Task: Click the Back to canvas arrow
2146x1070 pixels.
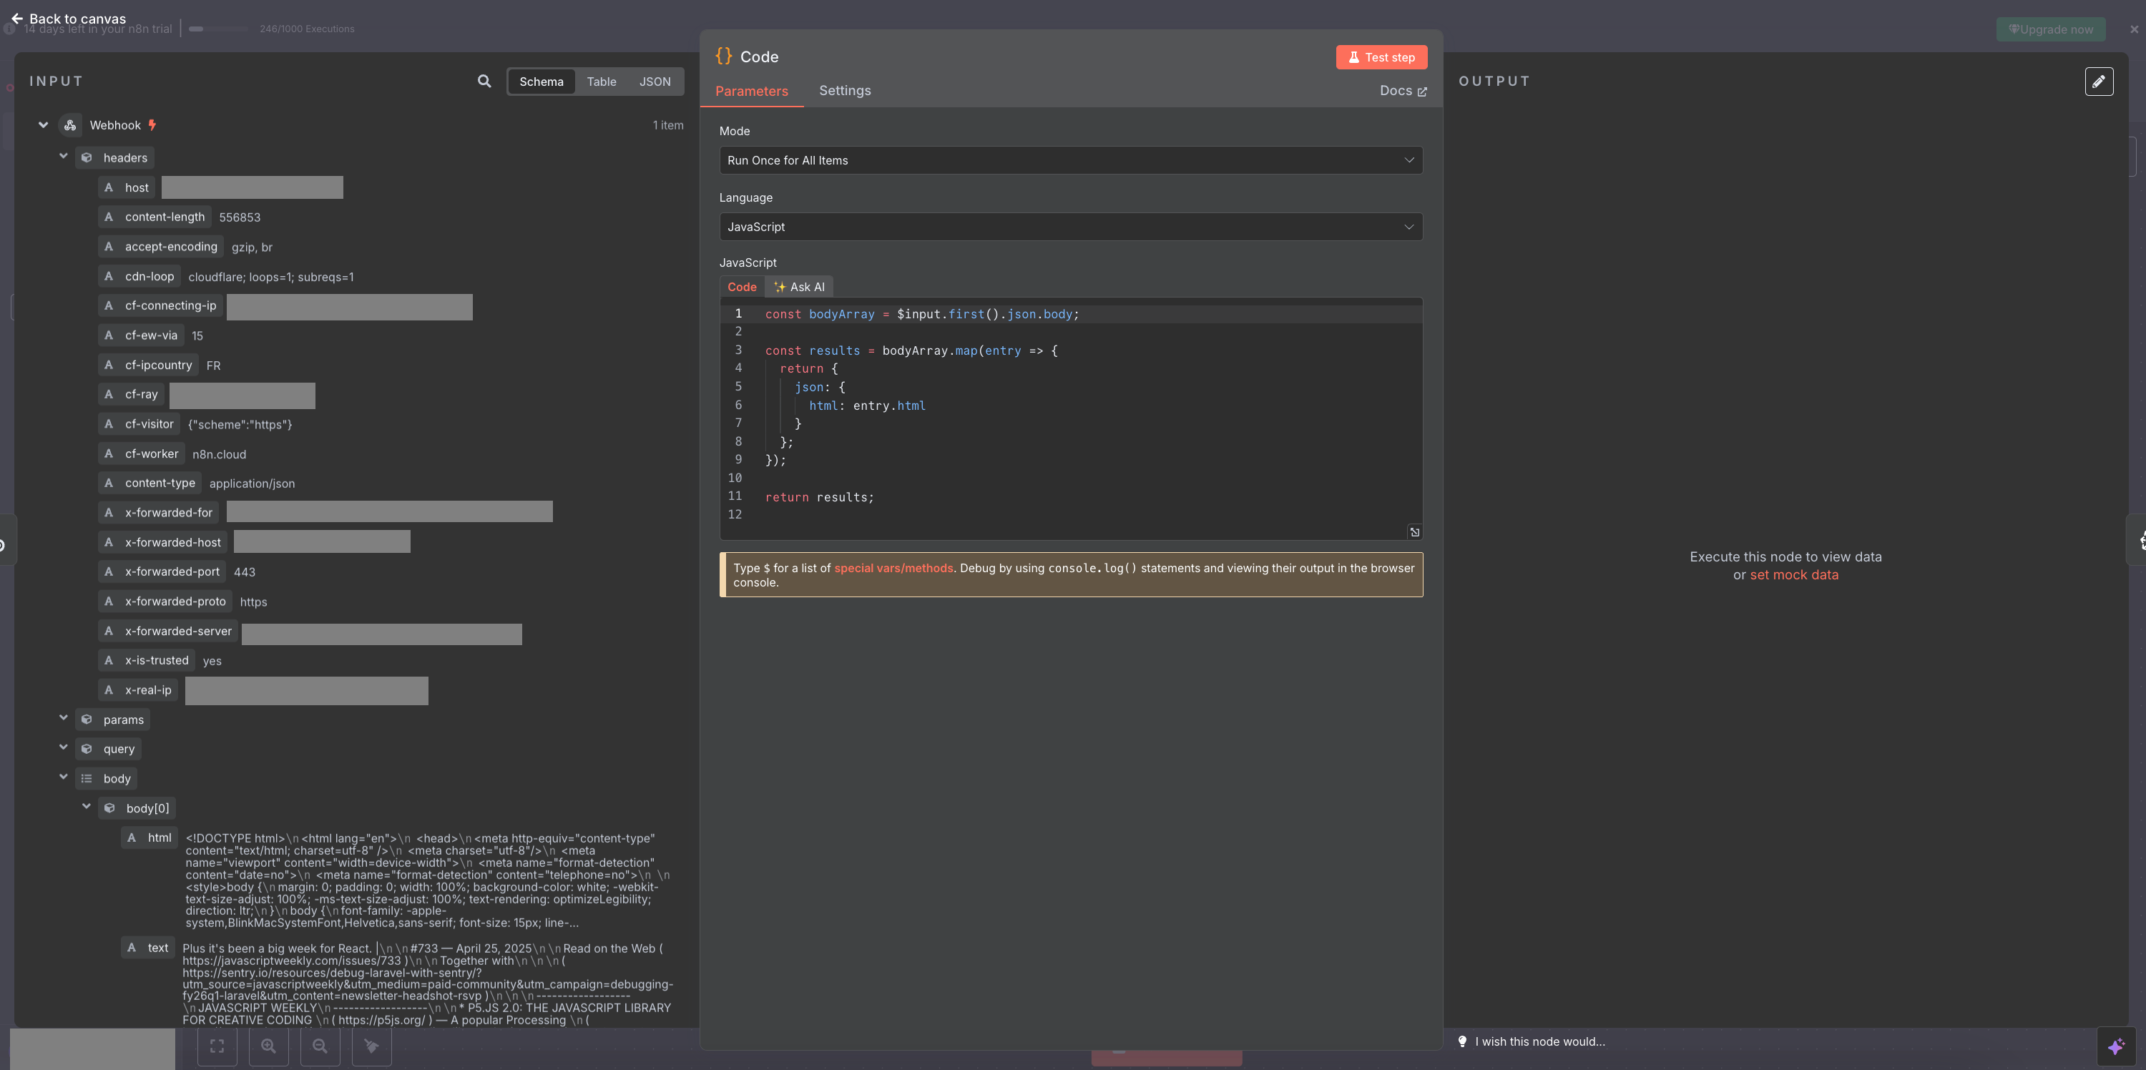Action: (x=16, y=19)
